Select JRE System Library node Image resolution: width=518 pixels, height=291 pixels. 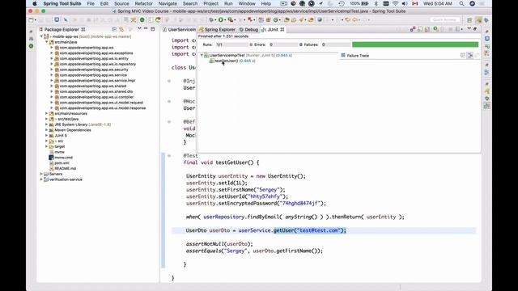[x=79, y=124]
